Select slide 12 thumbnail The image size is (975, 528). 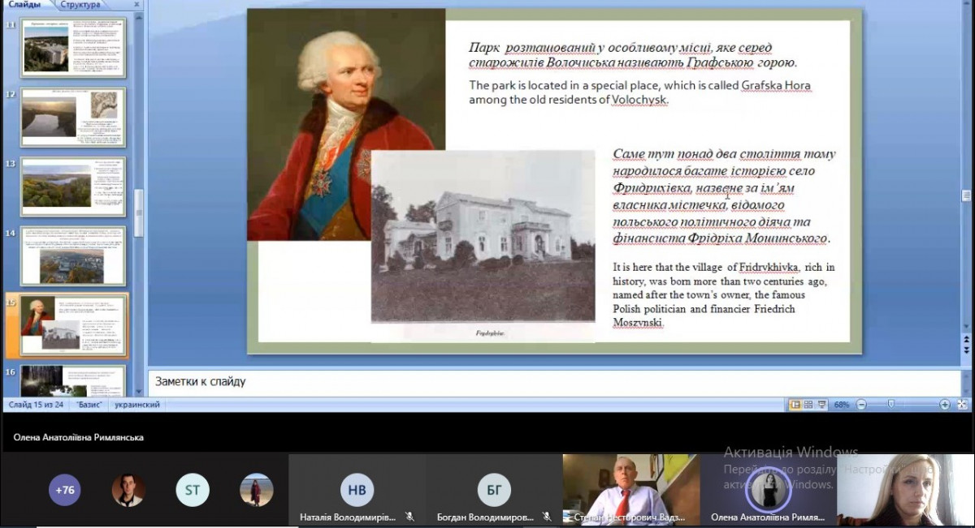tap(73, 118)
